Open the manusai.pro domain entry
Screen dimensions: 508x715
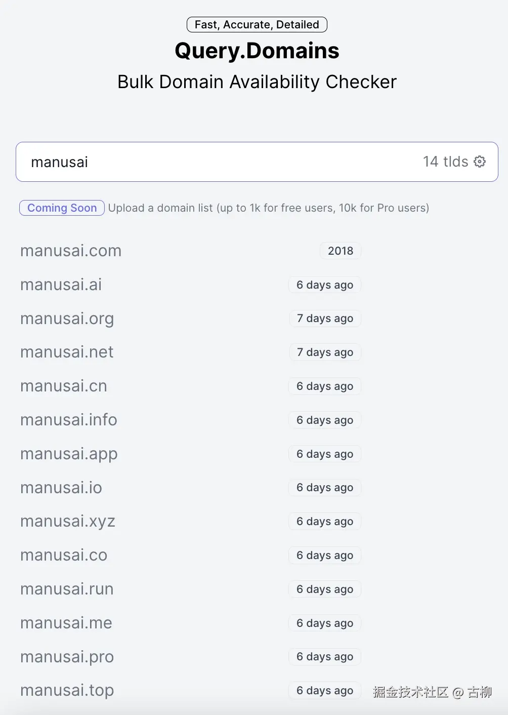click(x=67, y=657)
